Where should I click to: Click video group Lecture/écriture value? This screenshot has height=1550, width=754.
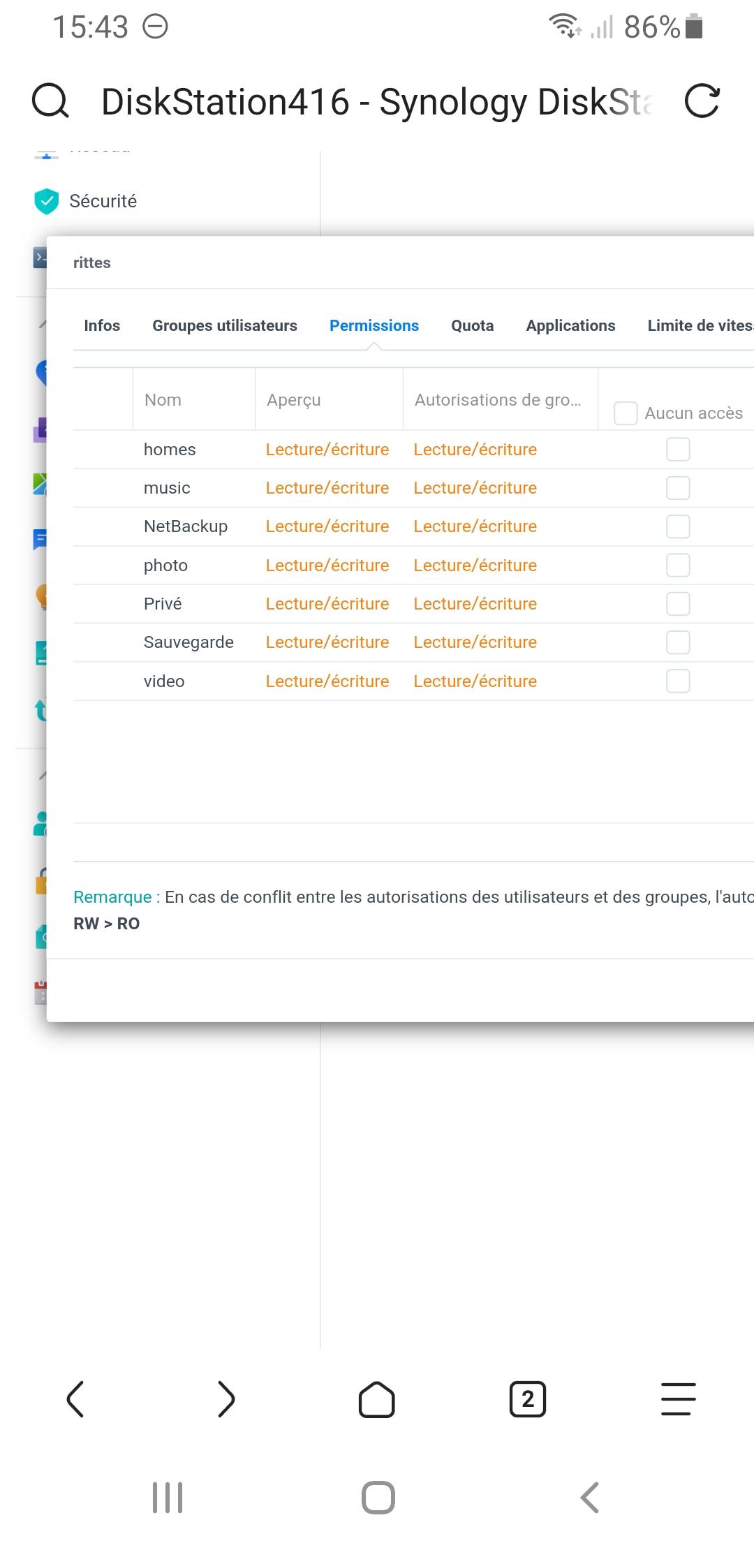point(475,681)
